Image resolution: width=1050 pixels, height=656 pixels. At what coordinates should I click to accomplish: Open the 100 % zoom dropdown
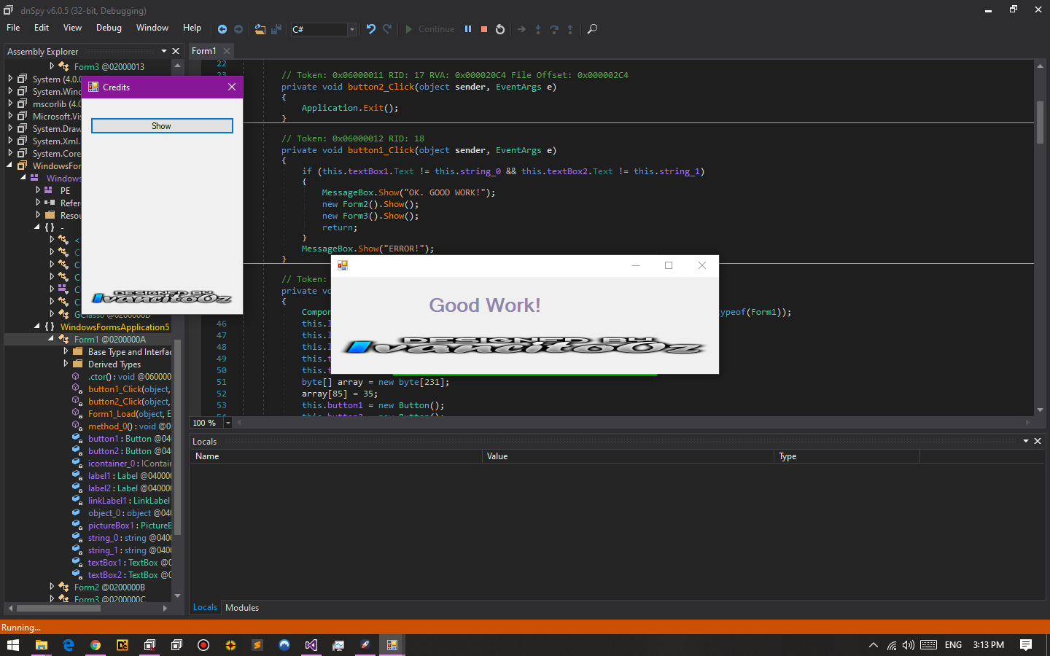coord(228,423)
